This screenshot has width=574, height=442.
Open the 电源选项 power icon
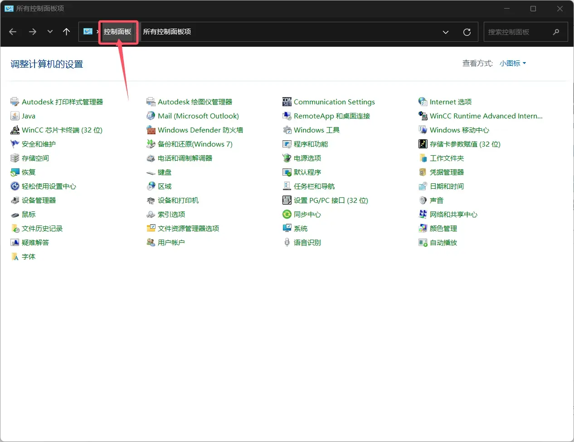(x=287, y=158)
